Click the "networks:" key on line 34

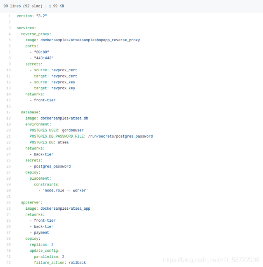tap(35, 214)
